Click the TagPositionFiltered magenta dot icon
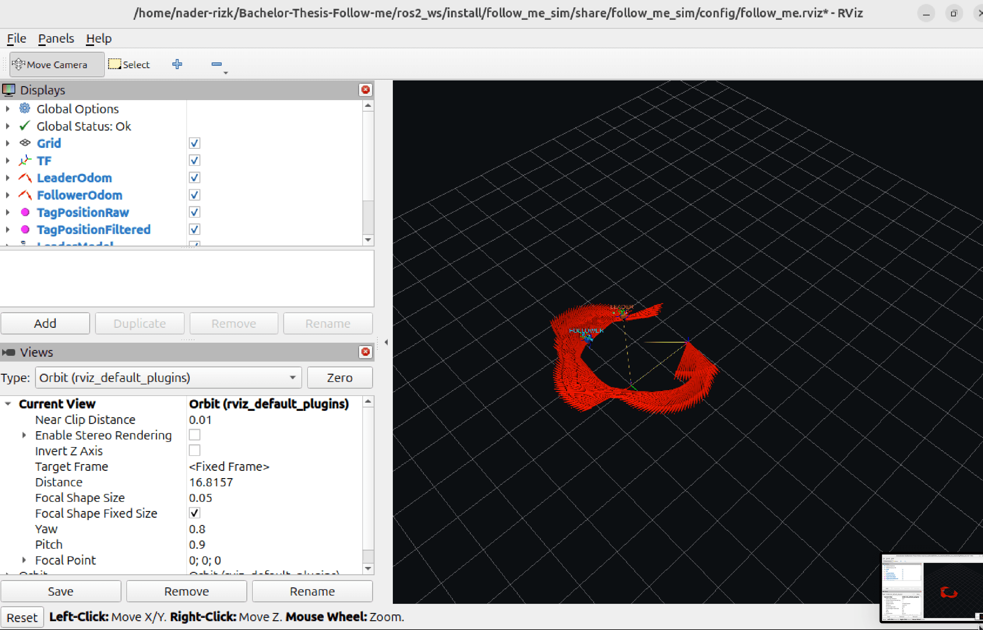Screen dimensions: 983x630 [25, 229]
